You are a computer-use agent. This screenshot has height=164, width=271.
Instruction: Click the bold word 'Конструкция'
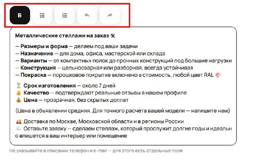38,68
